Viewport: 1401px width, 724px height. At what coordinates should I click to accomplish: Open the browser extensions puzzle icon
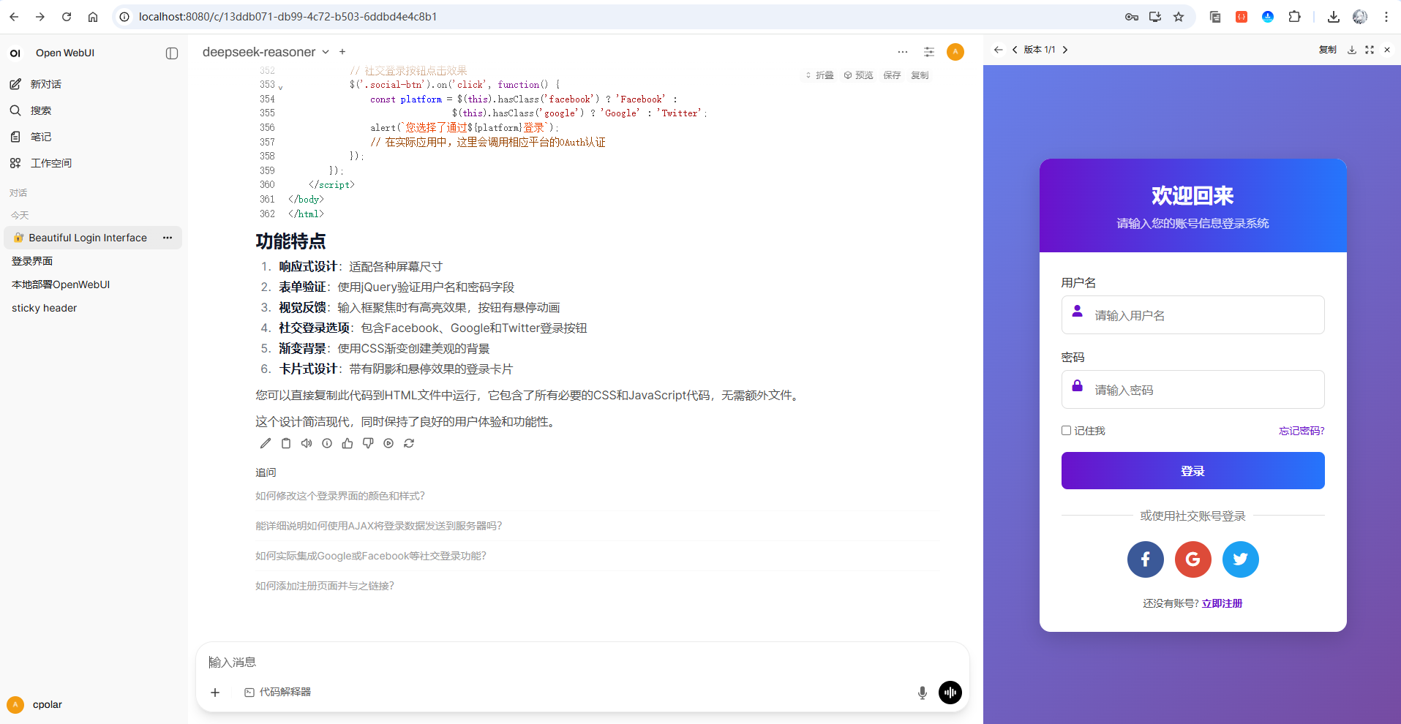click(1294, 17)
